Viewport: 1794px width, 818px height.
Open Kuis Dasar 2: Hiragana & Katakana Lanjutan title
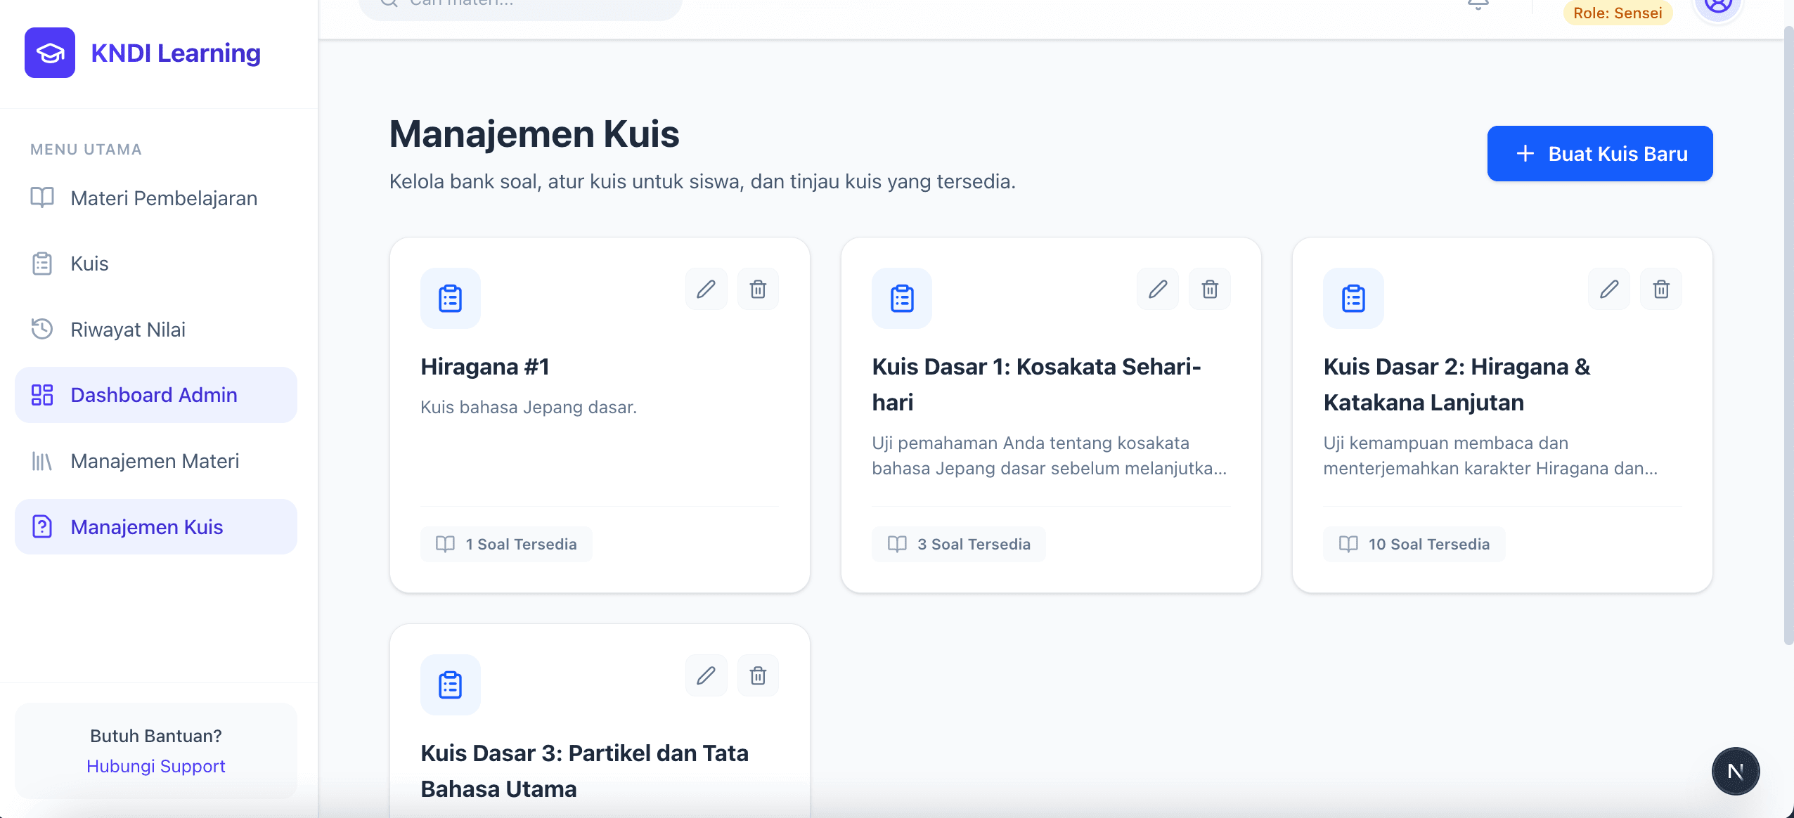(x=1457, y=384)
